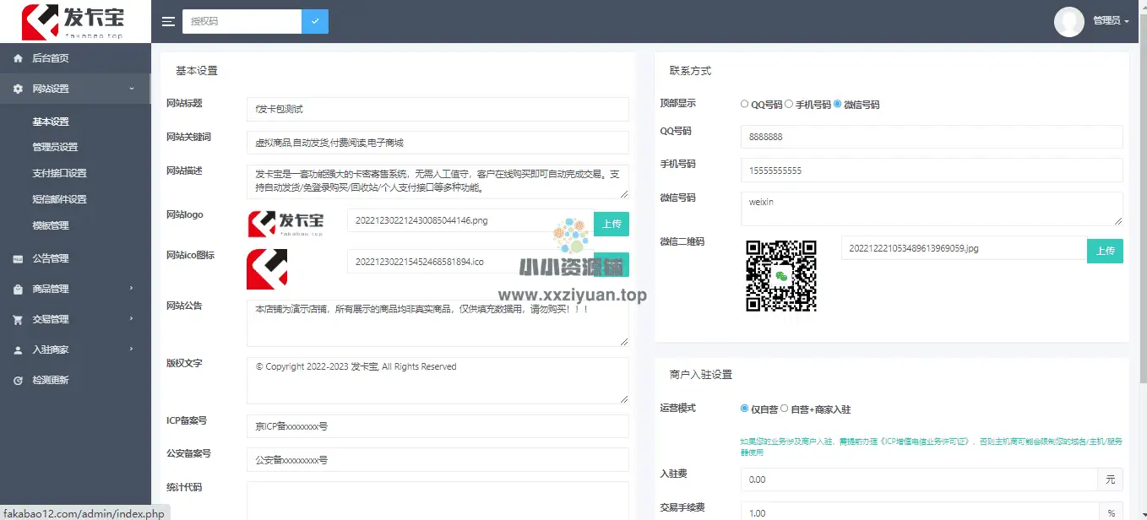Select the QQ号码 radio option
This screenshot has height=520, width=1147.
pyautogui.click(x=744, y=105)
